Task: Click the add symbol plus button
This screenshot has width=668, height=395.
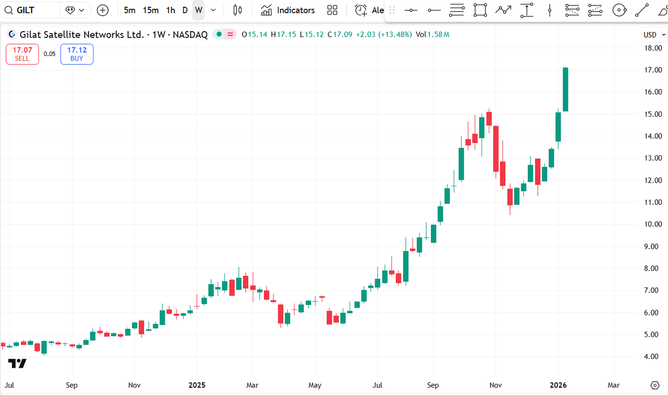Action: 103,10
